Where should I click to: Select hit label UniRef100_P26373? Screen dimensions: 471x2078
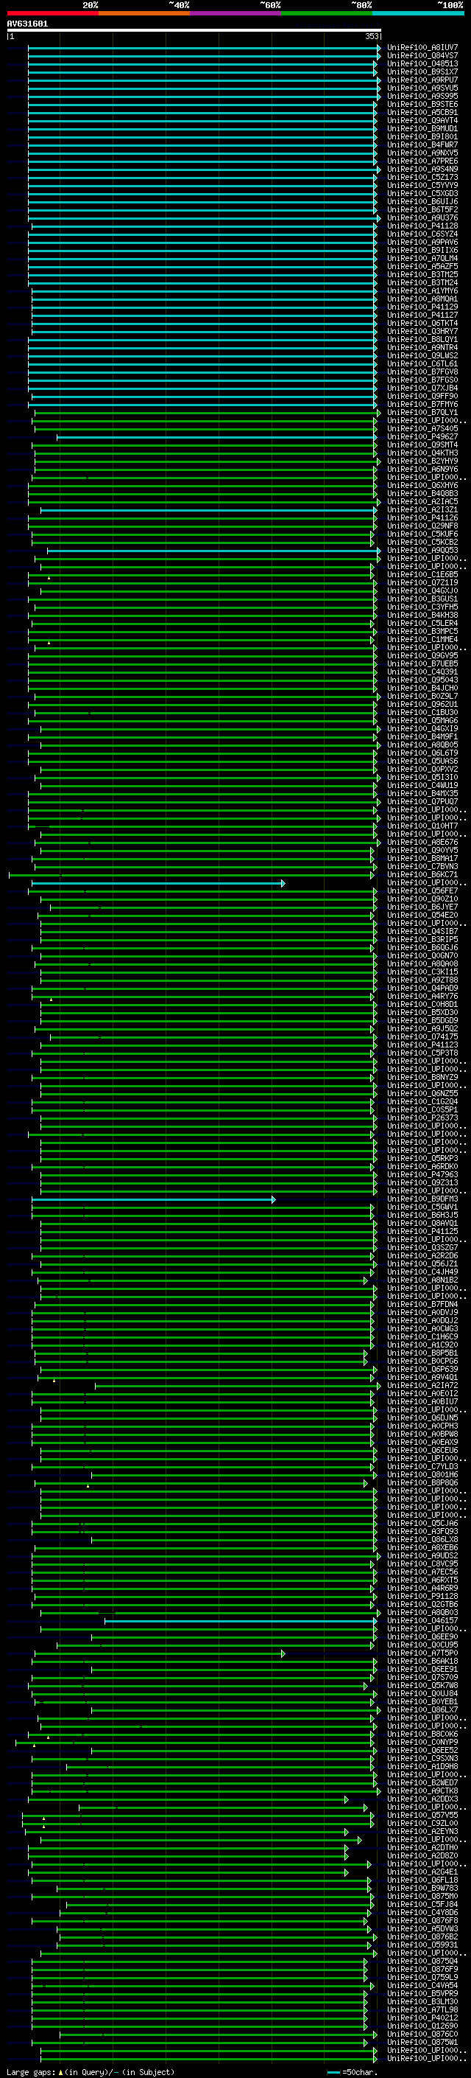point(422,1118)
